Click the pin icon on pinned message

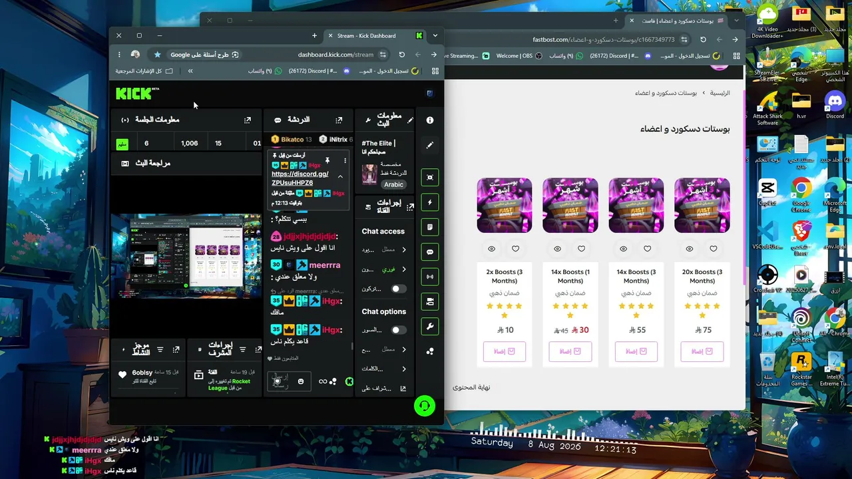tap(327, 161)
